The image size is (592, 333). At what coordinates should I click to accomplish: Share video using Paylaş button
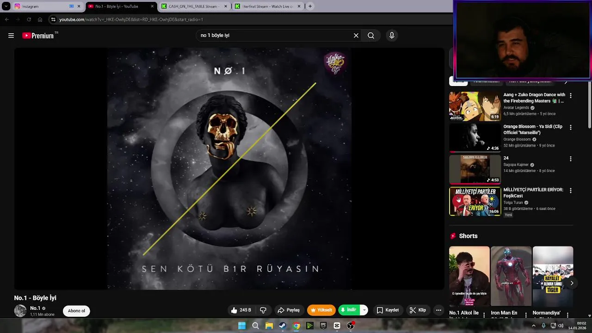click(x=289, y=310)
